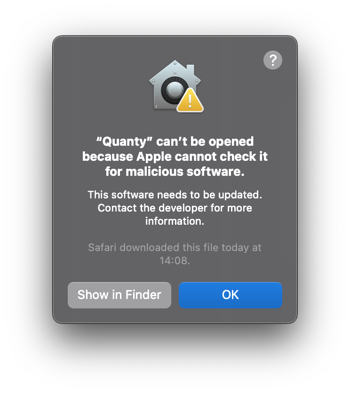
Task: Click the word "Safari" in the download note
Action: click(103, 248)
